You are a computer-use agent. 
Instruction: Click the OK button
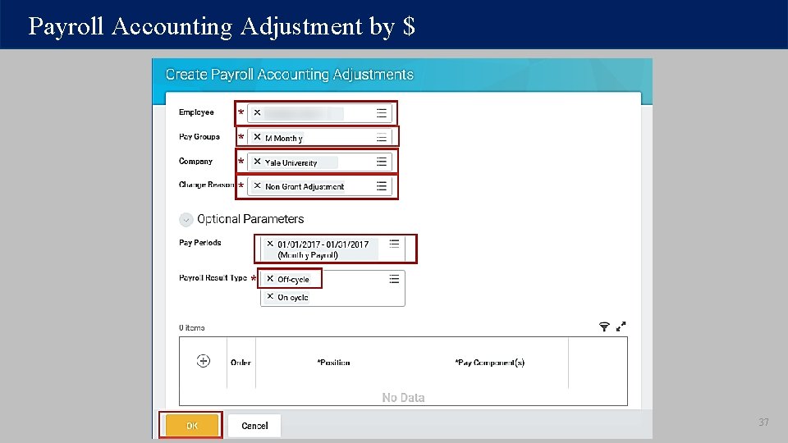[x=191, y=426]
